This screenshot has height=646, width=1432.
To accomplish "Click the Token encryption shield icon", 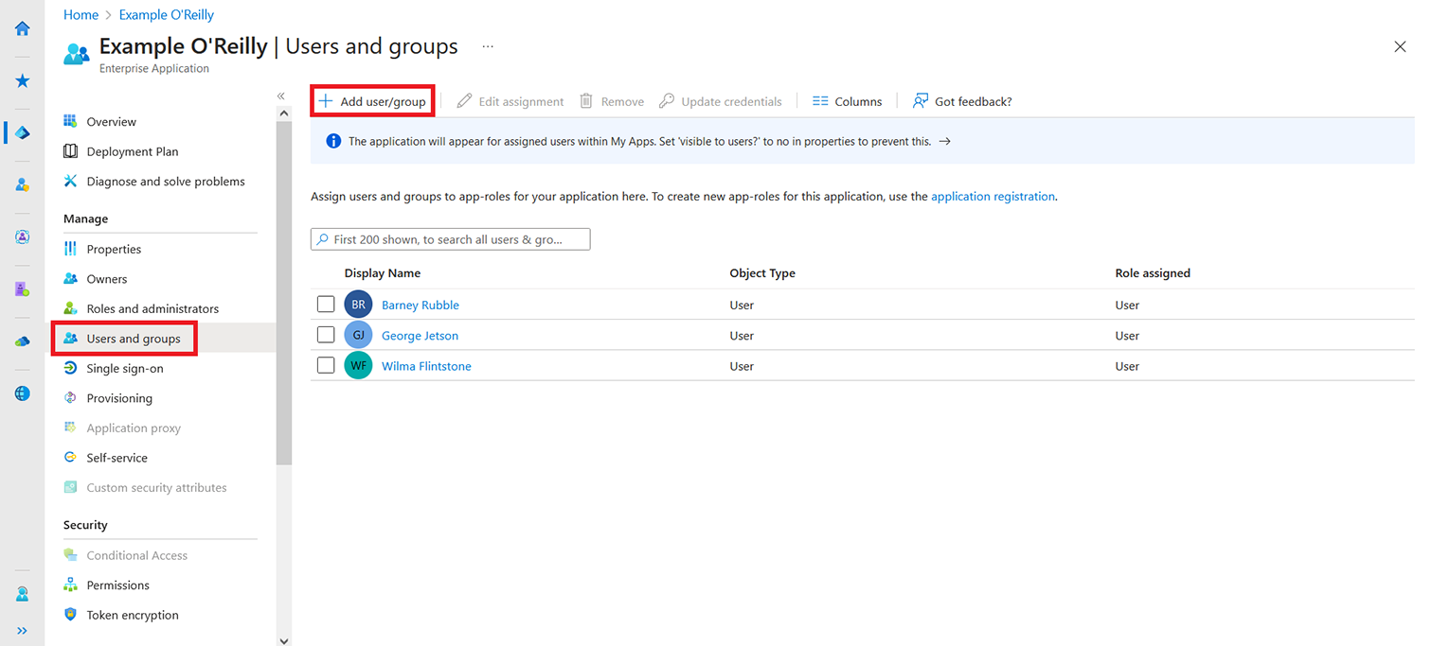I will click(70, 615).
